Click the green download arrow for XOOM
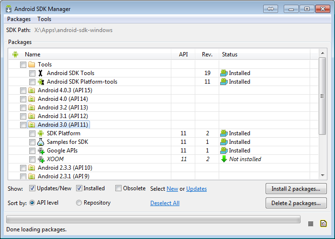Viewport: 335px width, 239px height. tap(224, 159)
